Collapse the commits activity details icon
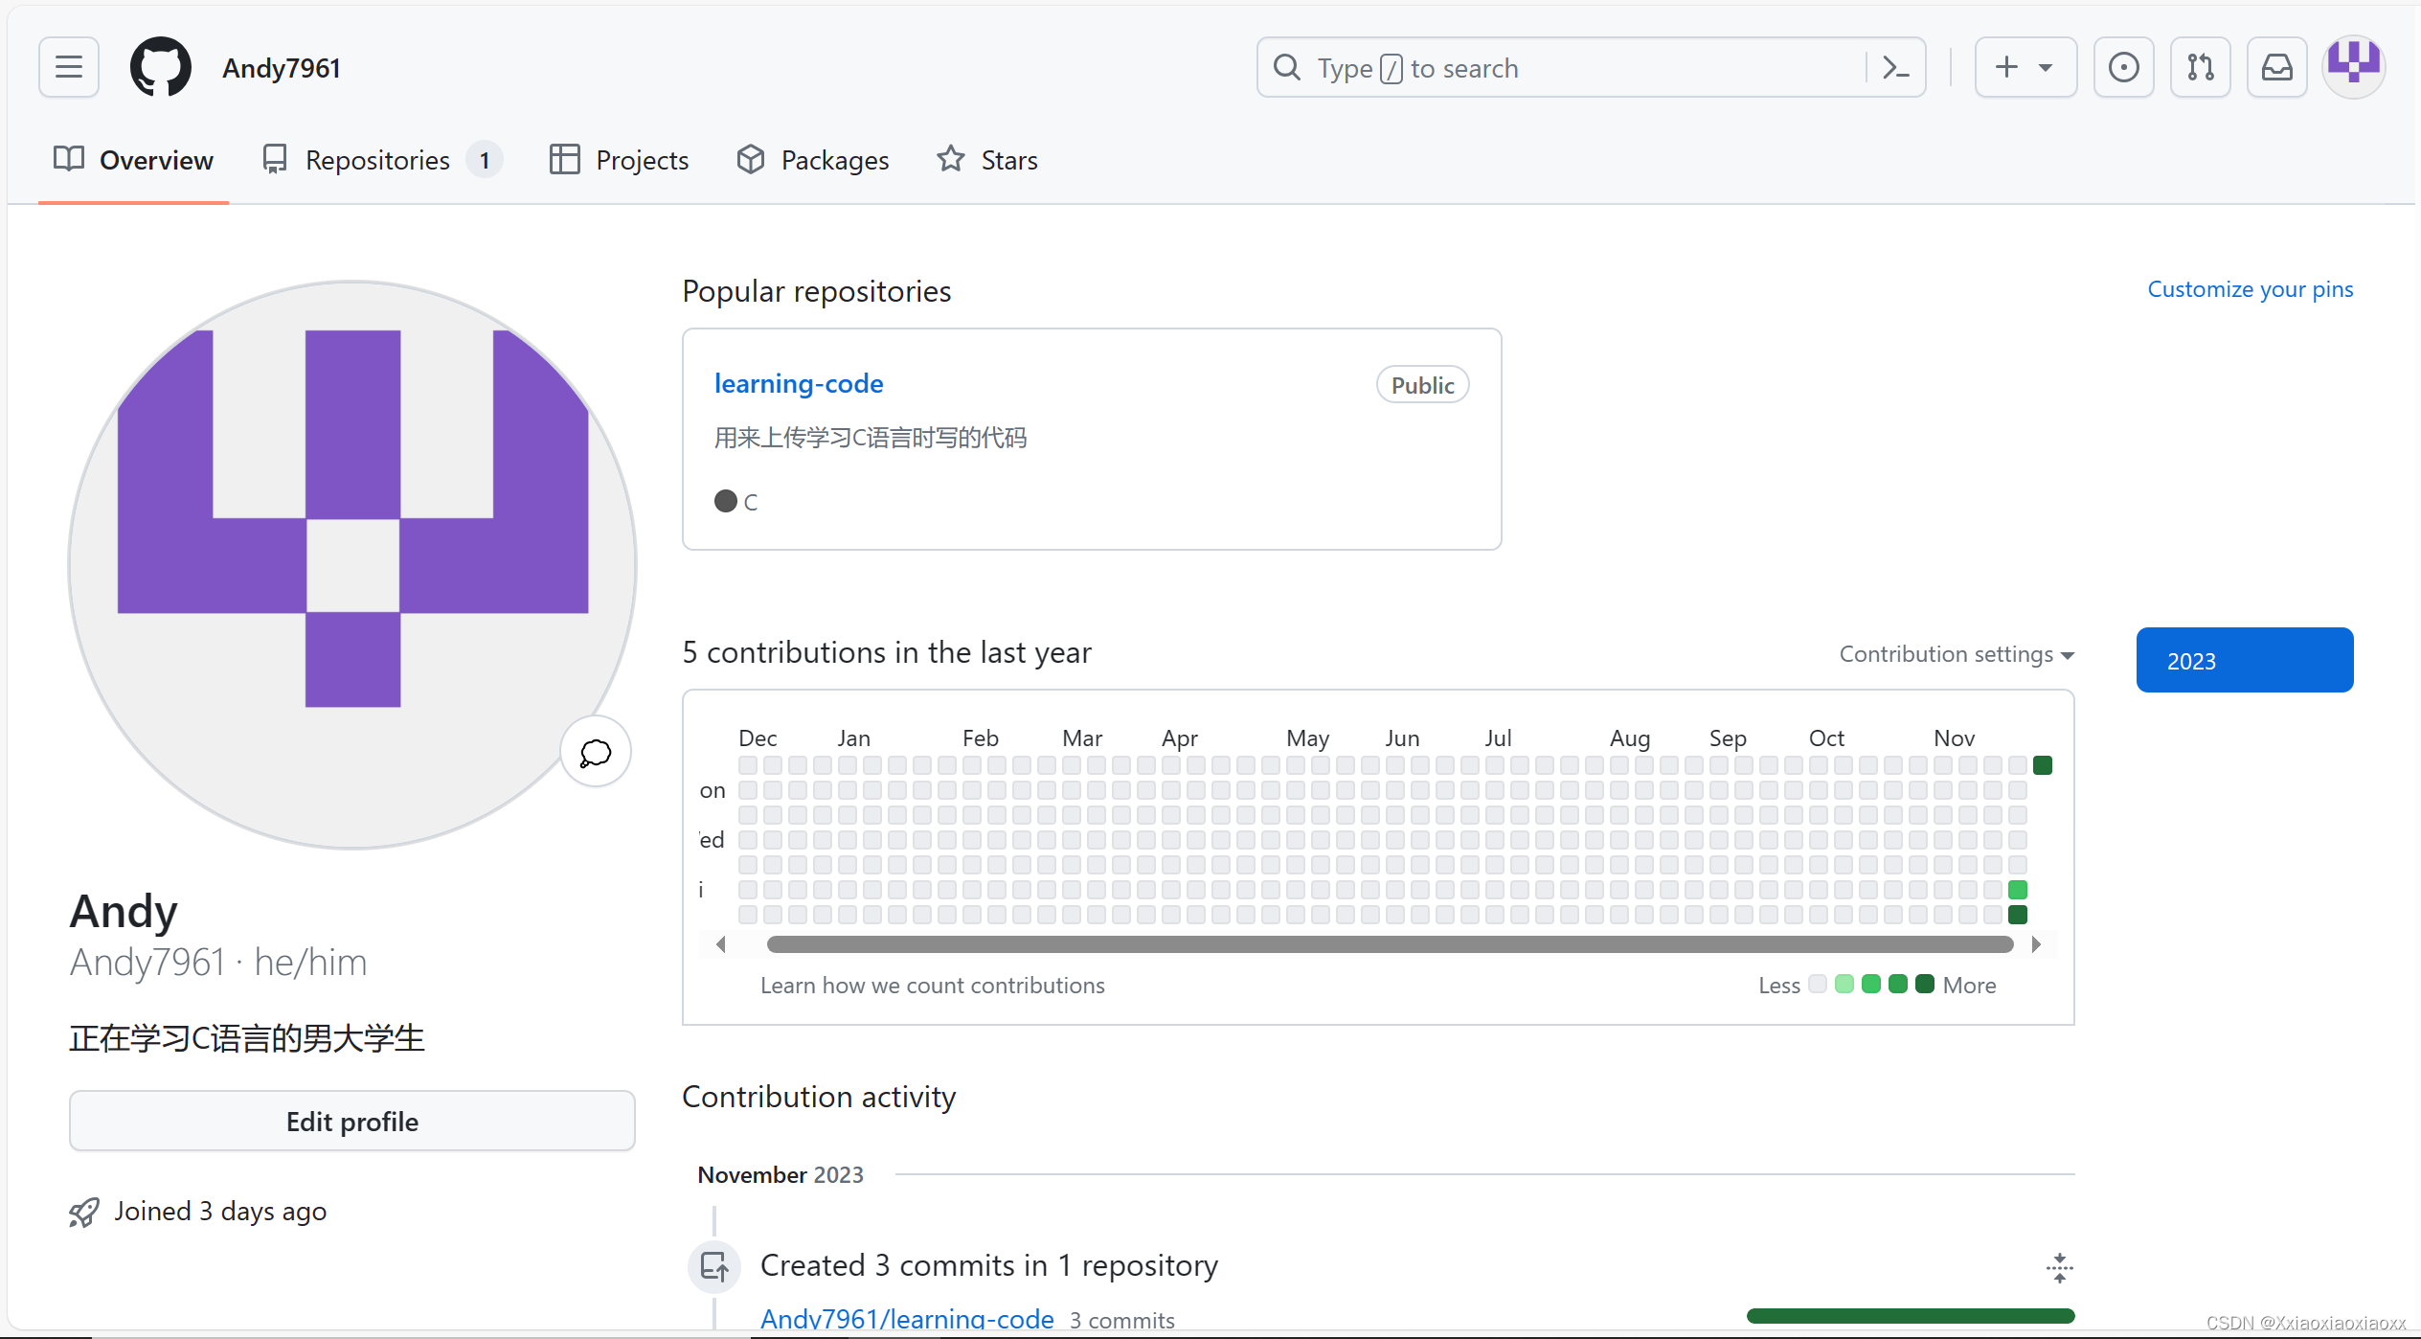Screen dimensions: 2421x1339 [x=2059, y=1268]
